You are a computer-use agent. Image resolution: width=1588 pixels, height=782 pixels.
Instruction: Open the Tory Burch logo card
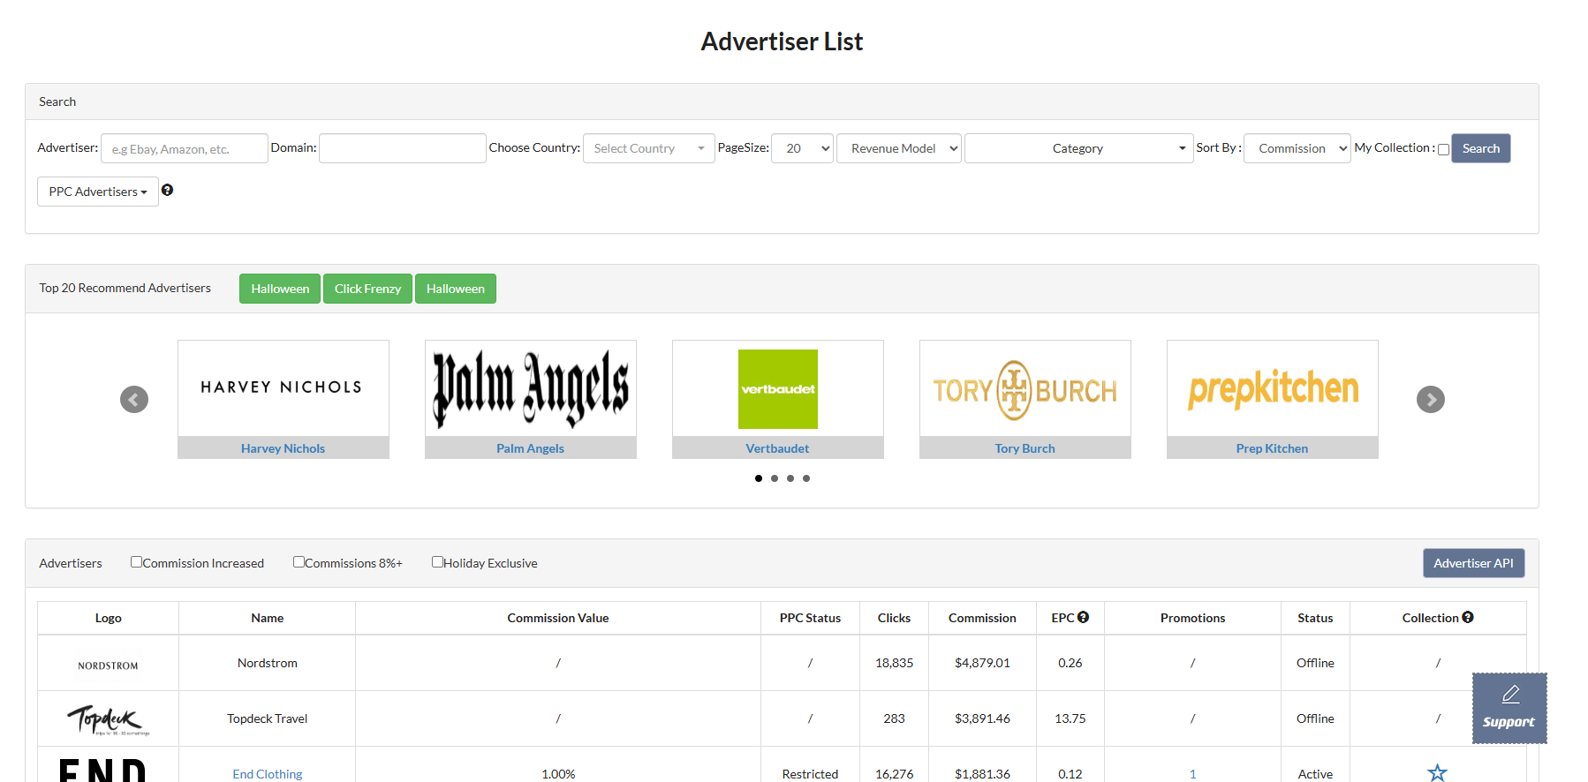tap(1025, 388)
